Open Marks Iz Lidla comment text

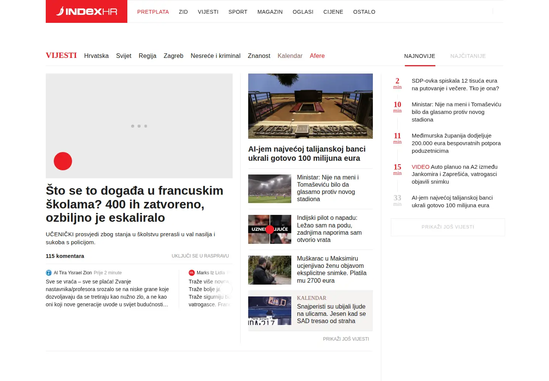coord(210,293)
